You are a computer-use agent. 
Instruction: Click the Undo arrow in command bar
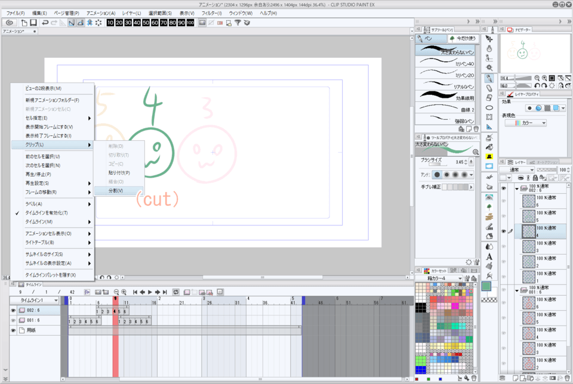[45, 23]
